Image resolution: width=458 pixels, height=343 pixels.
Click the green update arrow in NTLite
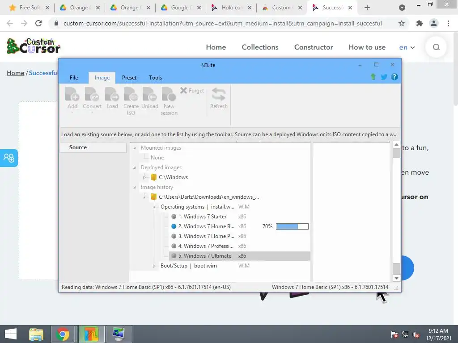click(x=373, y=77)
